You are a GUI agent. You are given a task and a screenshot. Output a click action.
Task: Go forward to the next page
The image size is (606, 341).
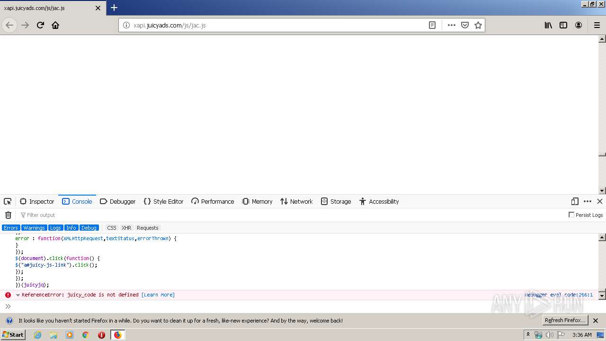pyautogui.click(x=25, y=25)
